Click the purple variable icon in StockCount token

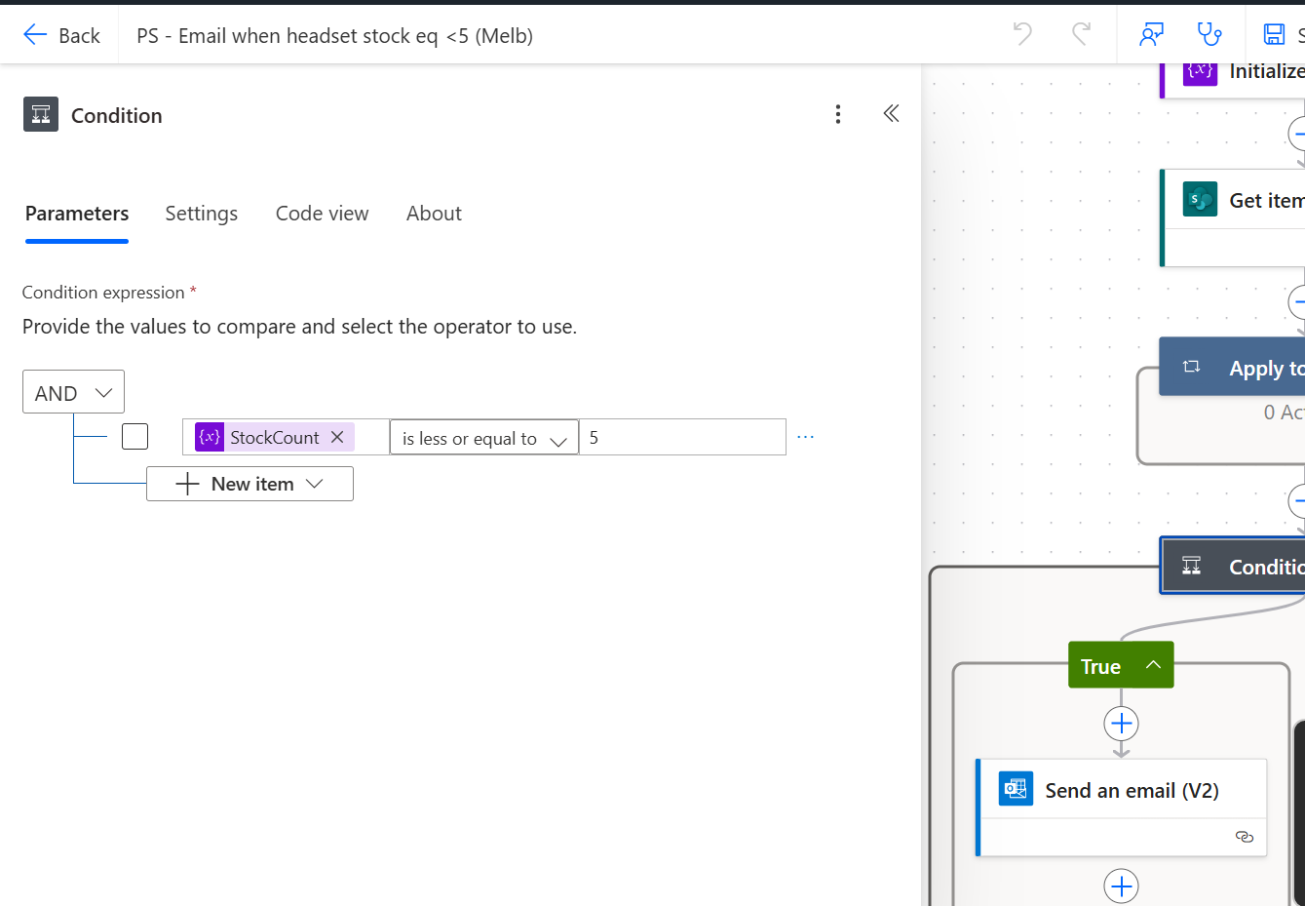click(x=210, y=437)
